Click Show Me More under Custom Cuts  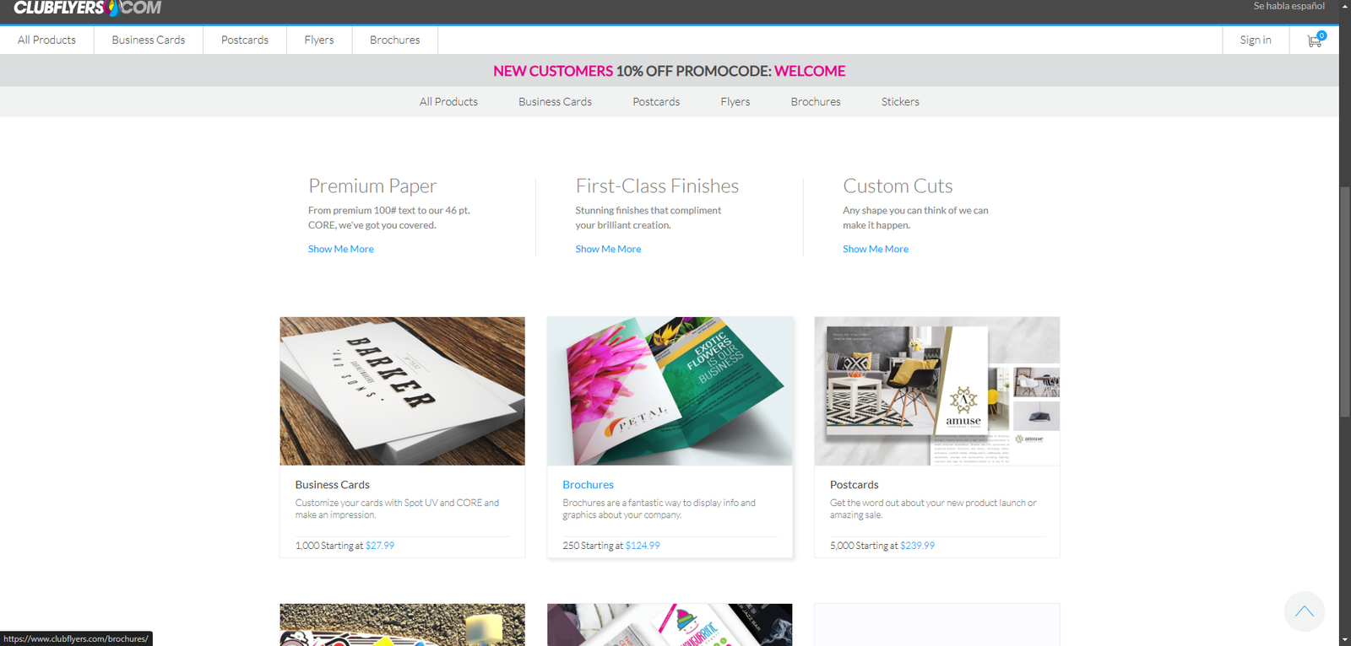tap(875, 250)
